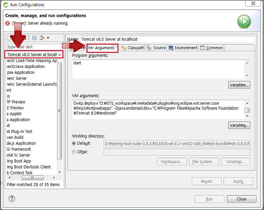Click the config list scroll left arrow

pos(10,178)
